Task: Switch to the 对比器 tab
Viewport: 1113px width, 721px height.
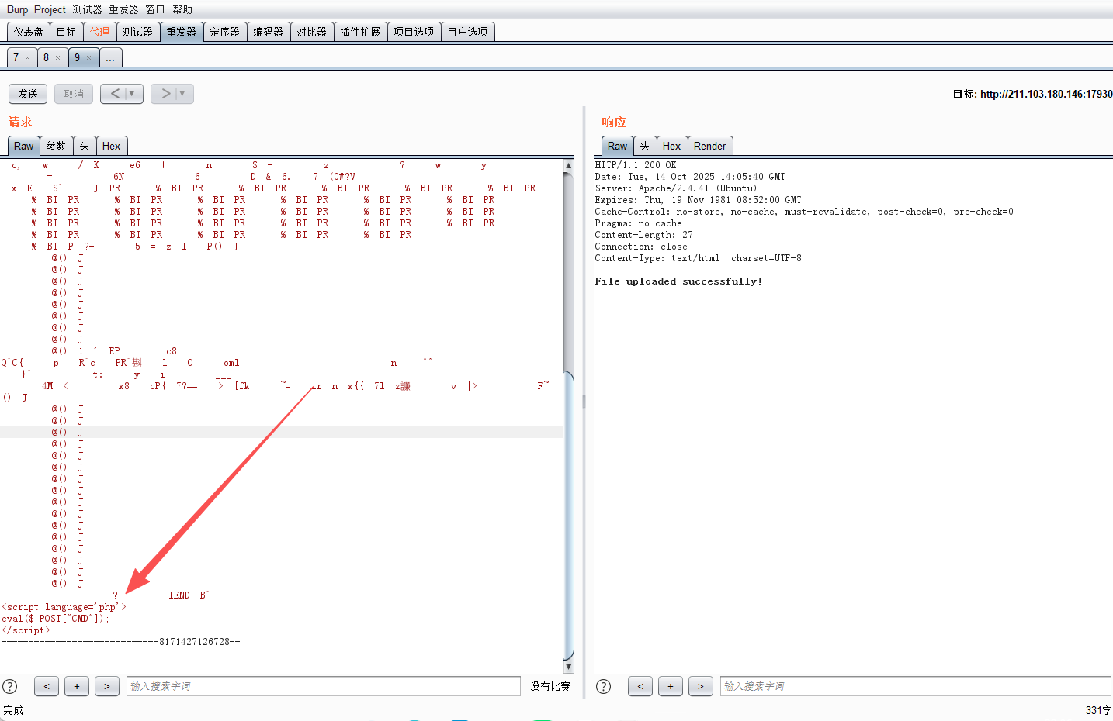Action: 311,32
